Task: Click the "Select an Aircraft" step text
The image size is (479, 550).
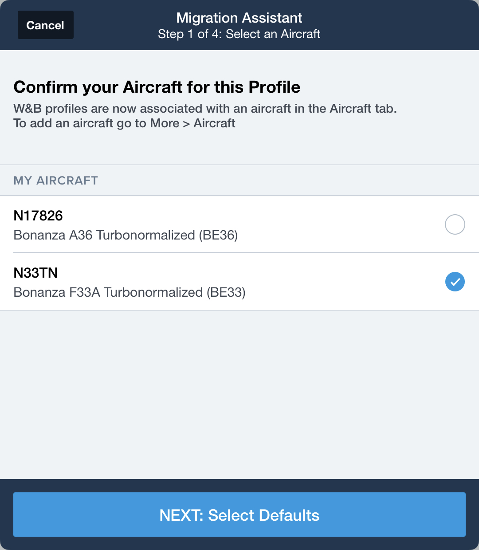Action: (x=273, y=34)
